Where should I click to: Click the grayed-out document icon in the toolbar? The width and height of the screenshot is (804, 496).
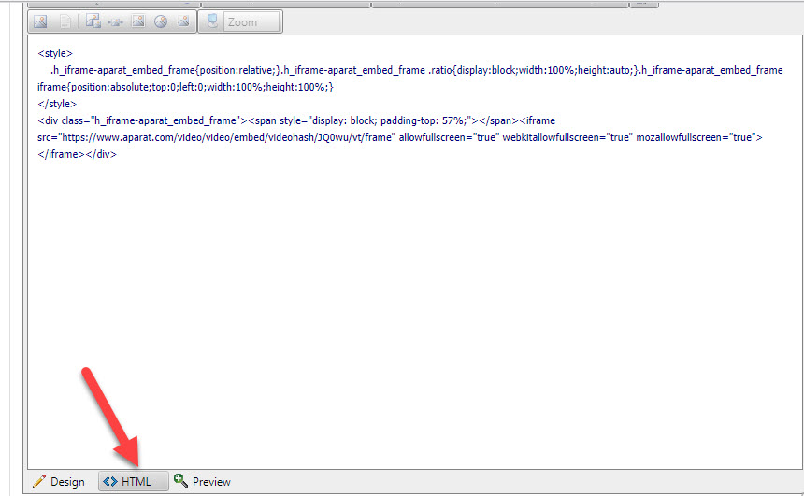pos(66,21)
